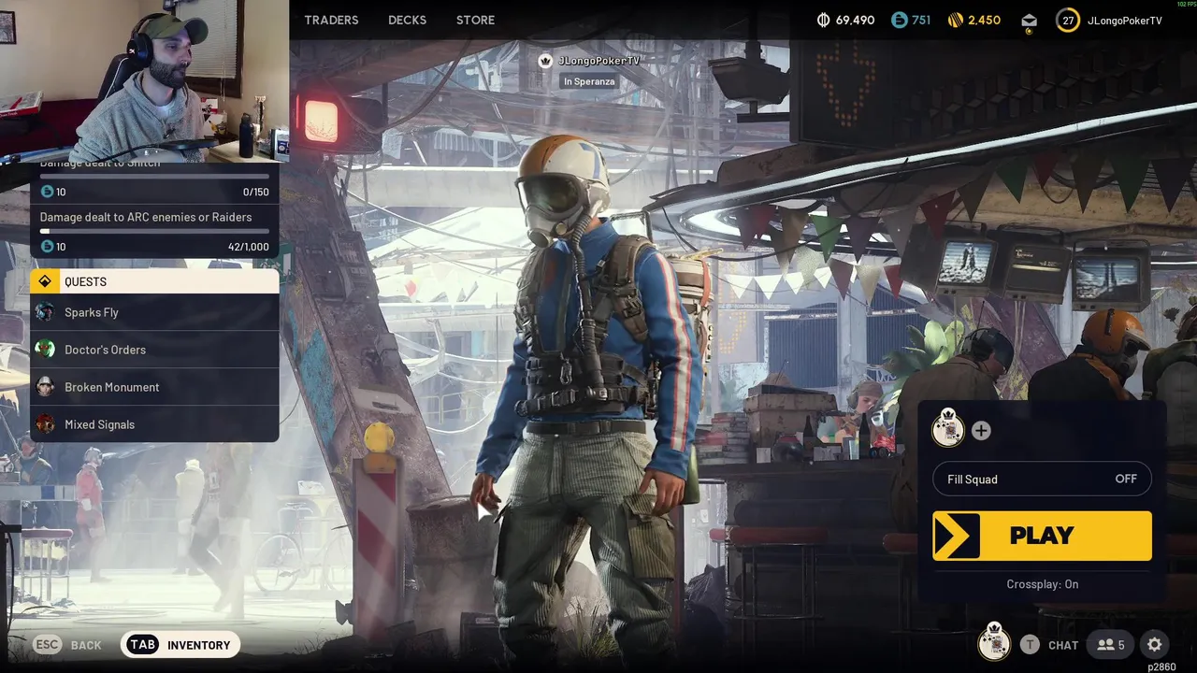1197x673 pixels.
Task: Open Inventory with TAB button
Action: coord(180,645)
